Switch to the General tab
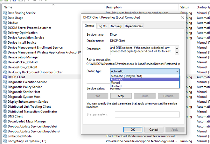 tap(90, 26)
